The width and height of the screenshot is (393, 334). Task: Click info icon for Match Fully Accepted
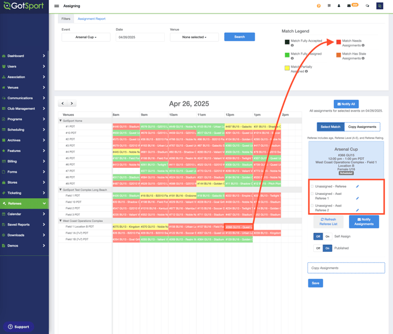tap(292, 45)
